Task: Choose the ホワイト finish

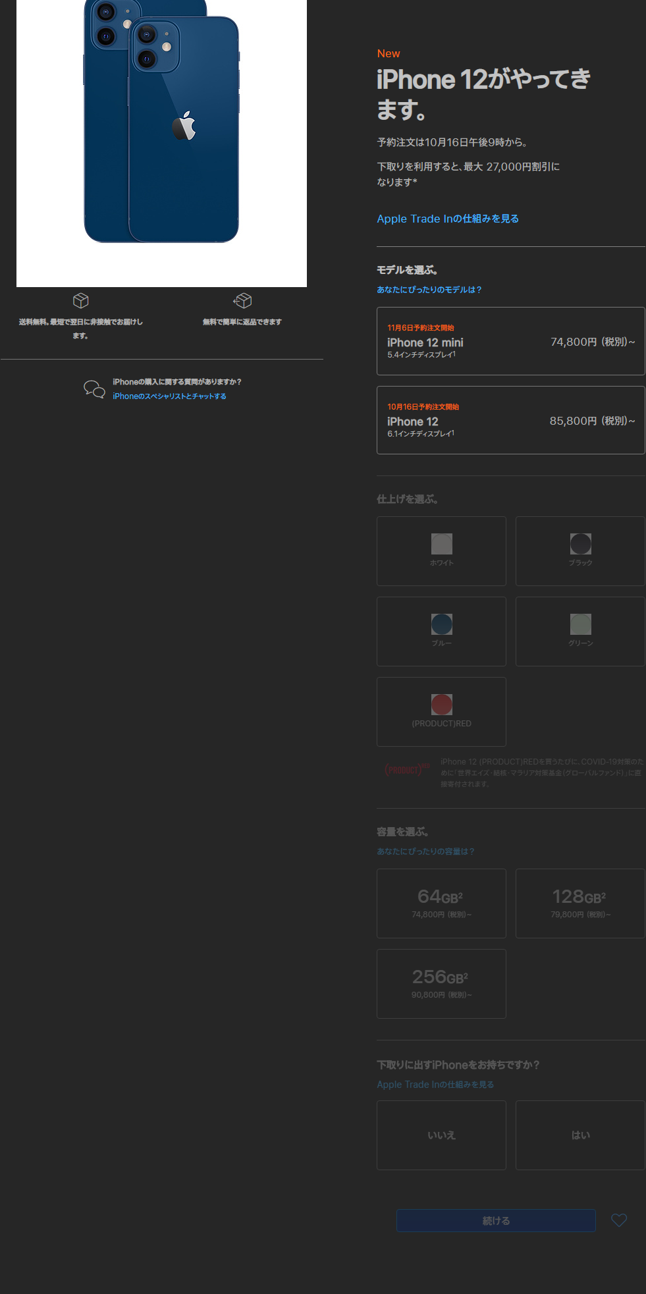Action: [x=441, y=551]
